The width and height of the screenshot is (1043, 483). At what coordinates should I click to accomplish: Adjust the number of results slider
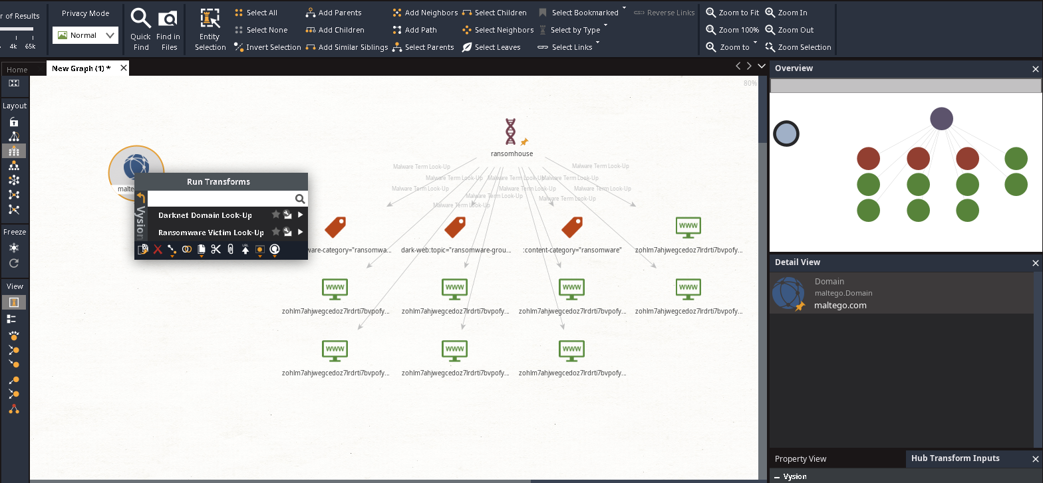(x=17, y=29)
